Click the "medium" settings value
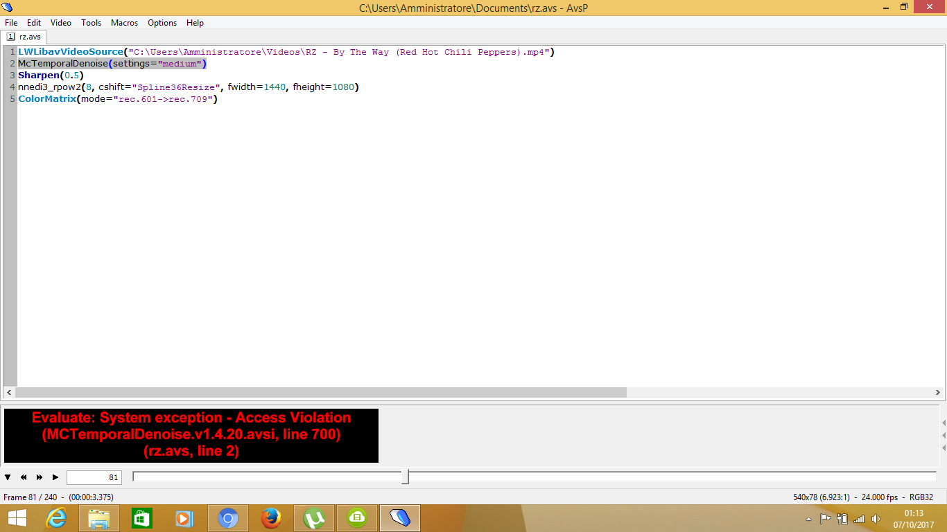This screenshot has height=532, width=947. [180, 64]
